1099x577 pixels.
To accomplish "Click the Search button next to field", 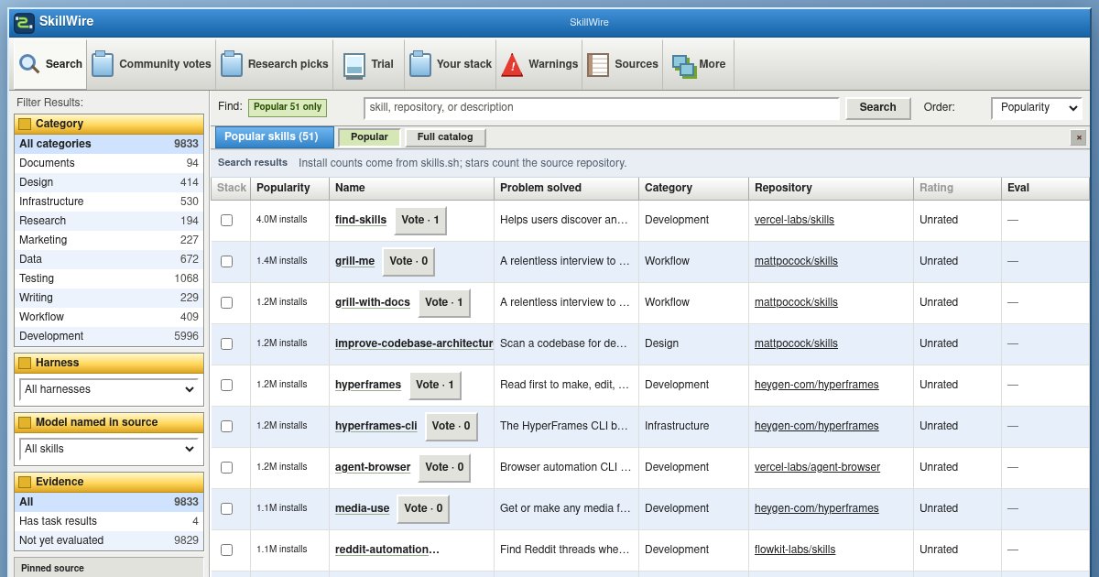I will pos(877,107).
